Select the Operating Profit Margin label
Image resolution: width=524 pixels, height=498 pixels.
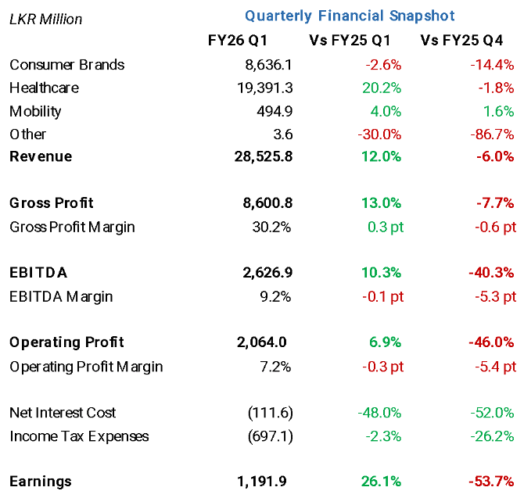point(86,366)
